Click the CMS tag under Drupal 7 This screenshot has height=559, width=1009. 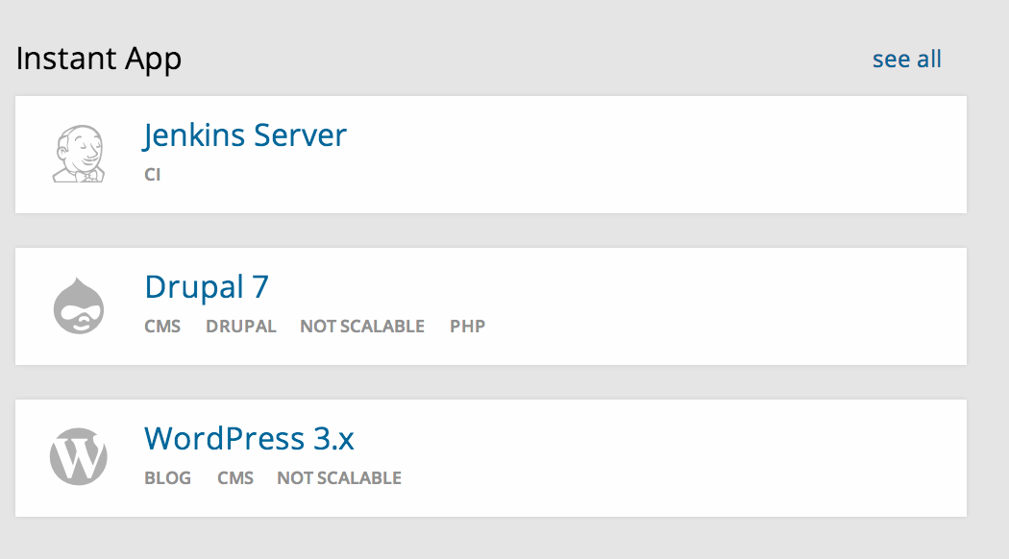pyautogui.click(x=162, y=327)
